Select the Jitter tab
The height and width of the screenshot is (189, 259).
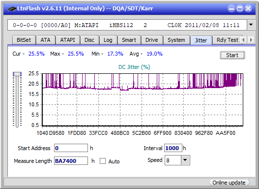click(201, 40)
